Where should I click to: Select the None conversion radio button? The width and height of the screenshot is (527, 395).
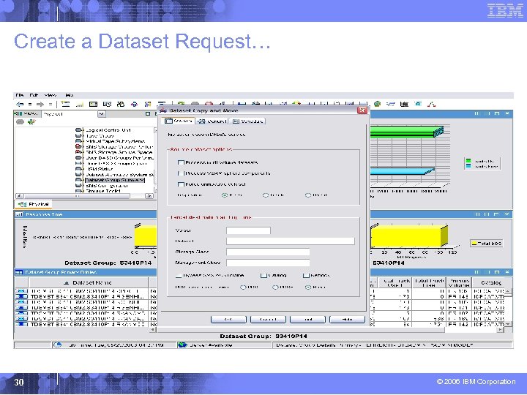coord(308,287)
